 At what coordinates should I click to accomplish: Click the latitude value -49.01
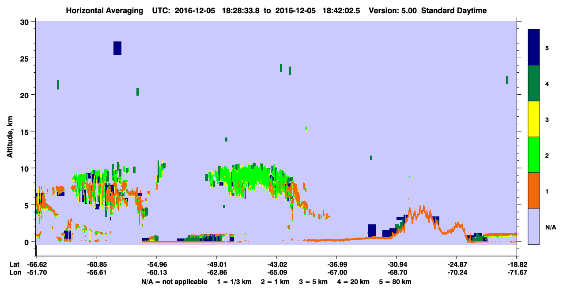[x=216, y=264]
